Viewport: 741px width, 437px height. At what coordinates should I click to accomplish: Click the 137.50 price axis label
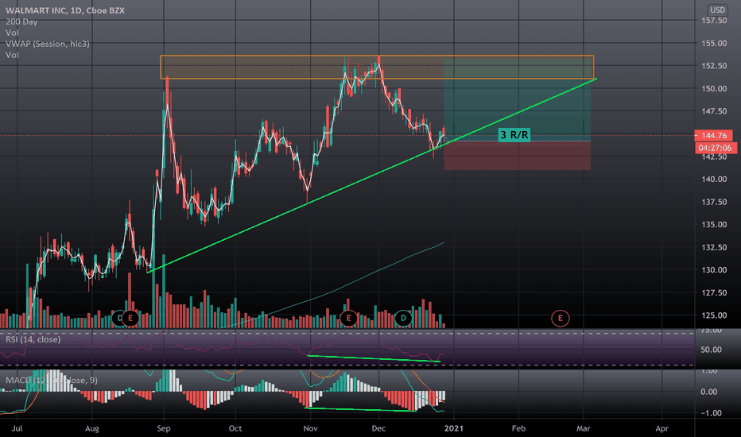click(714, 202)
